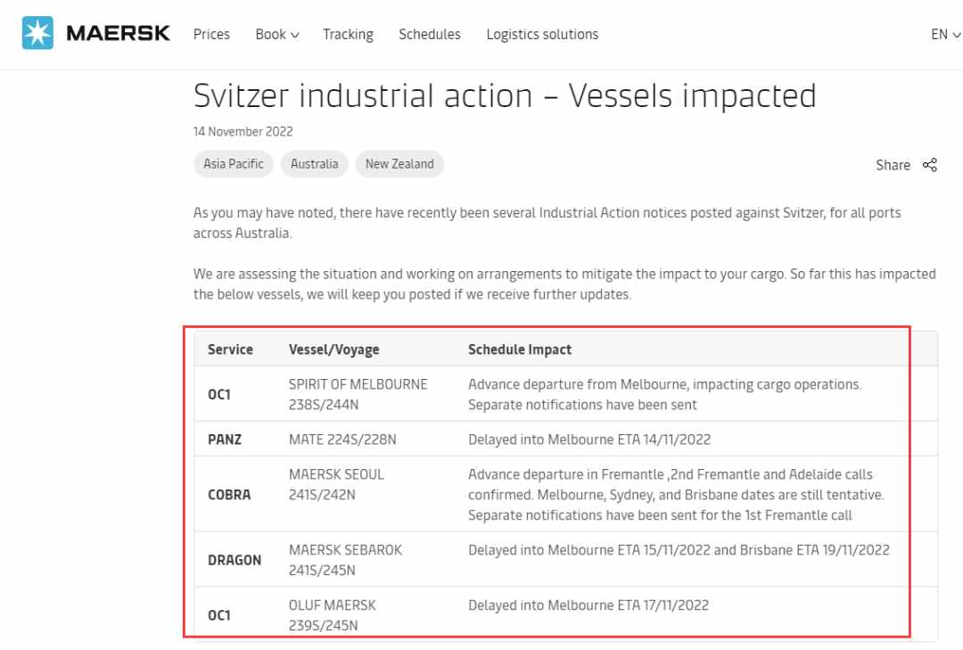The image size is (963, 650).
Task: Click the PANZ service cell
Action: pyautogui.click(x=225, y=440)
